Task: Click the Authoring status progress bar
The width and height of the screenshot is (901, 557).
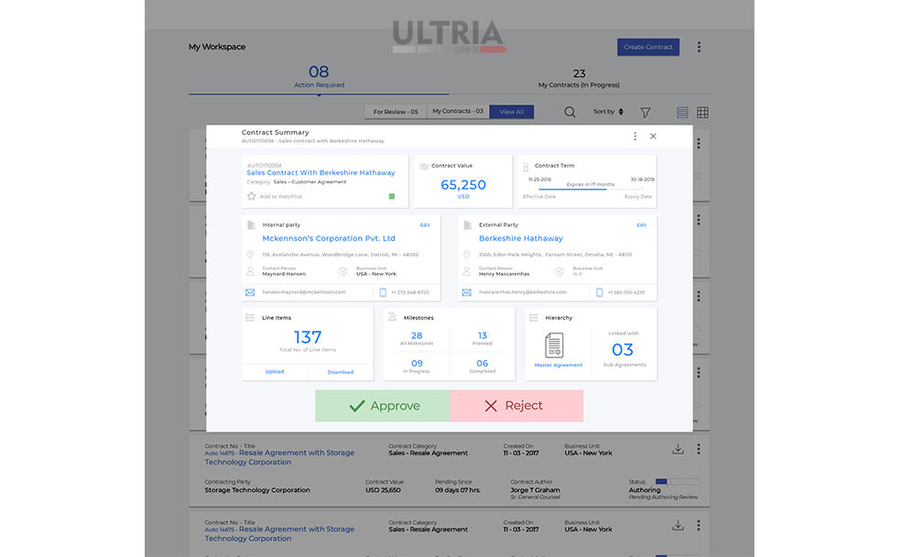Action: pos(678,482)
